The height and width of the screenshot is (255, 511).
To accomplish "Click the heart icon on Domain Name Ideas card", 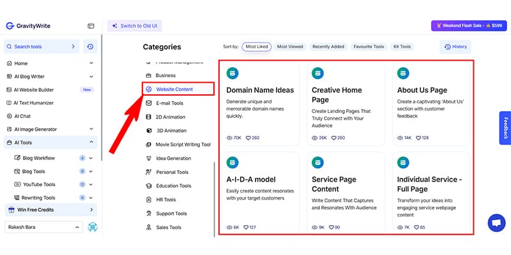I will click(248, 138).
